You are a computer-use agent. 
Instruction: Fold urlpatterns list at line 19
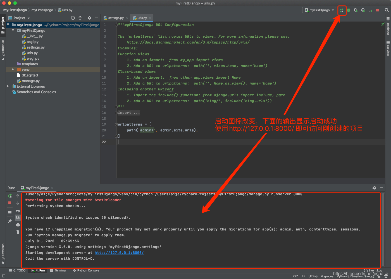coord(116,124)
